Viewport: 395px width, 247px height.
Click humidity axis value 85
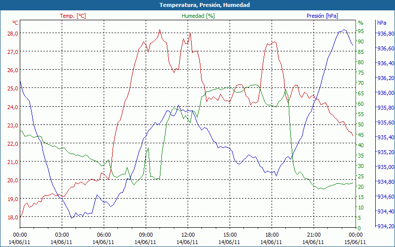[361, 52]
